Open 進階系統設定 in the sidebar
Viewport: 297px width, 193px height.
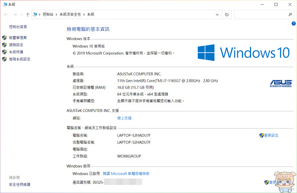coord(20,59)
